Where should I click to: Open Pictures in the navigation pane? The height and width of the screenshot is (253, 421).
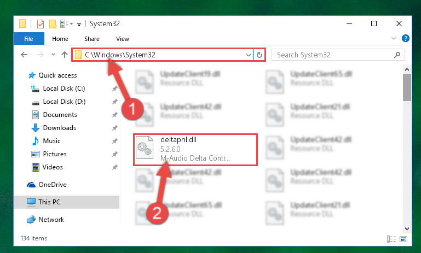pyautogui.click(x=55, y=154)
